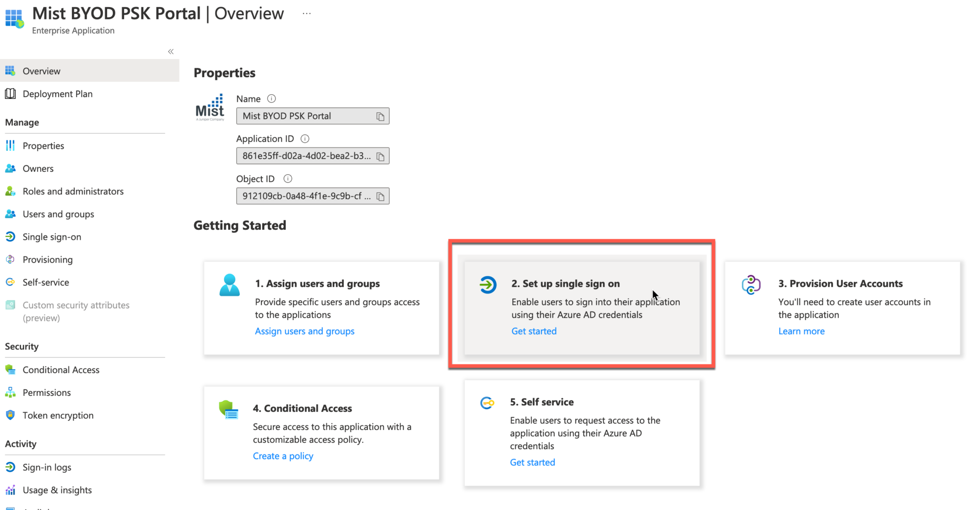
Task: Open the Learn more link for provisioning
Action: coord(801,331)
